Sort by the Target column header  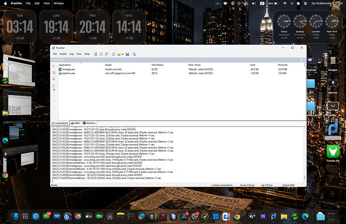[x=108, y=65]
